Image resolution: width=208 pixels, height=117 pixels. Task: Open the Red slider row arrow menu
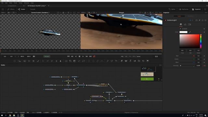coord(204,56)
